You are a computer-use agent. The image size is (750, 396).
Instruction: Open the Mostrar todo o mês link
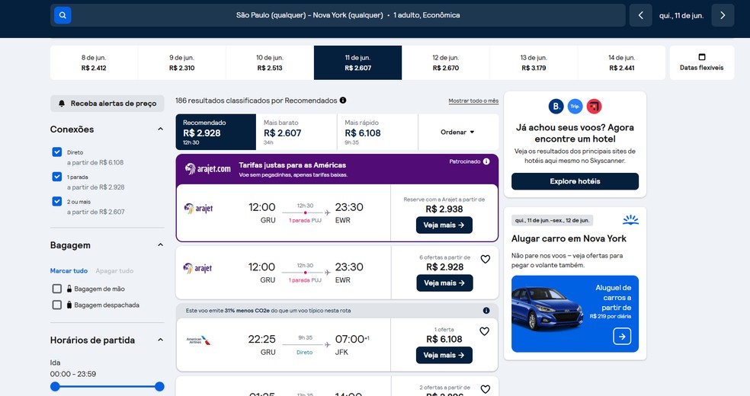(473, 101)
